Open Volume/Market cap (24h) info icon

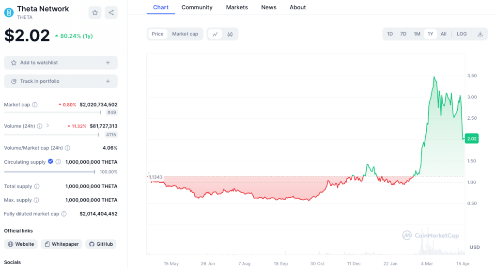(67, 148)
